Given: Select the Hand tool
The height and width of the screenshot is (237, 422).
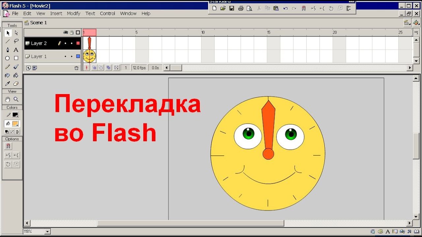Looking at the screenshot, I should click(8, 99).
